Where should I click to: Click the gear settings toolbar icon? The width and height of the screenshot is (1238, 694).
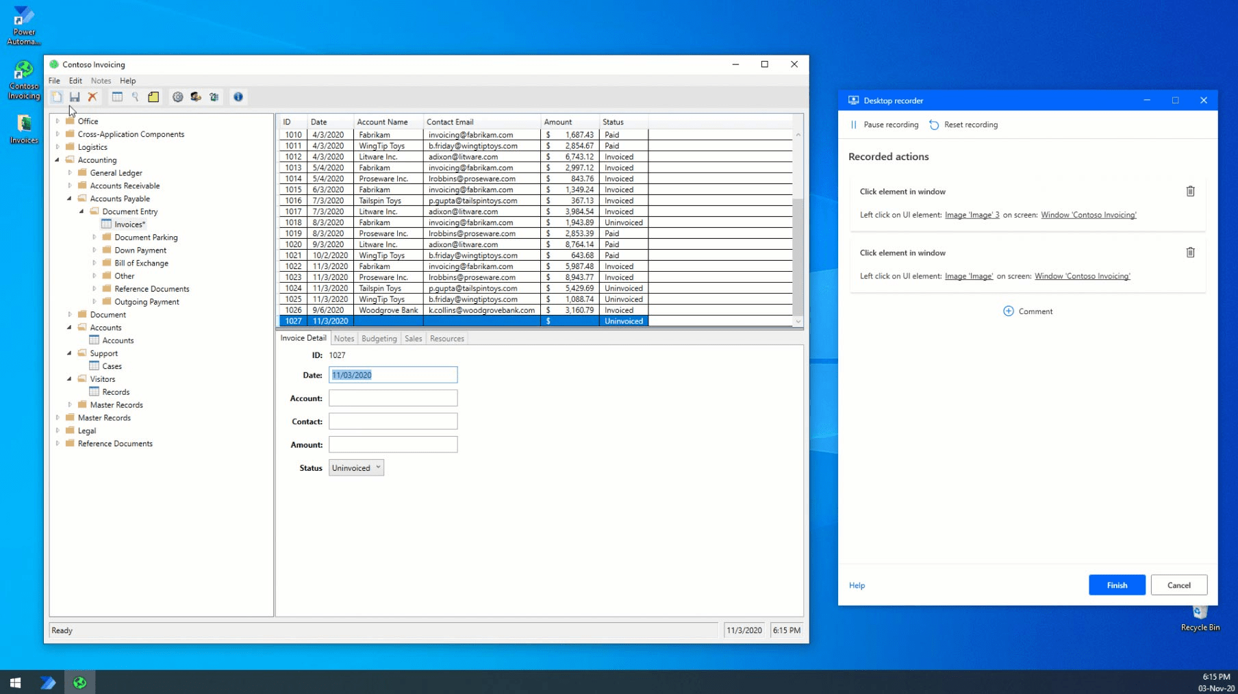(x=178, y=97)
